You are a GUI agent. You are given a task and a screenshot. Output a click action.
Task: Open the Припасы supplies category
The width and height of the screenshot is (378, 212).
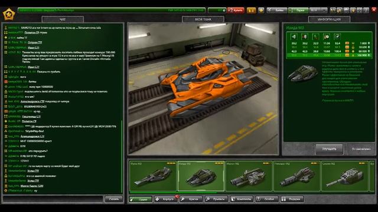coord(216,199)
